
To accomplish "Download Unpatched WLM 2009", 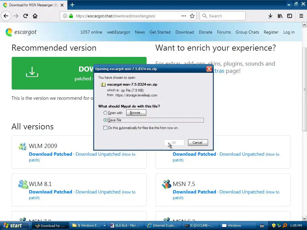I will tap(98, 154).
